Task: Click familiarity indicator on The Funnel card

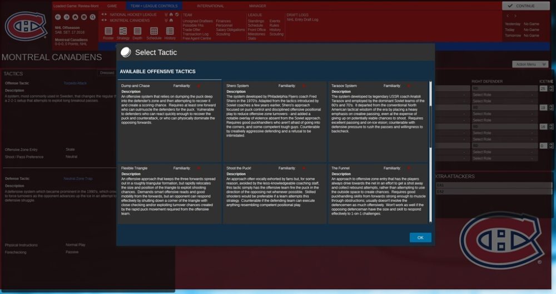Action: 409,168
